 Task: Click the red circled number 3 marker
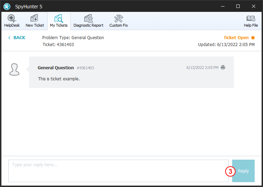tap(230, 171)
